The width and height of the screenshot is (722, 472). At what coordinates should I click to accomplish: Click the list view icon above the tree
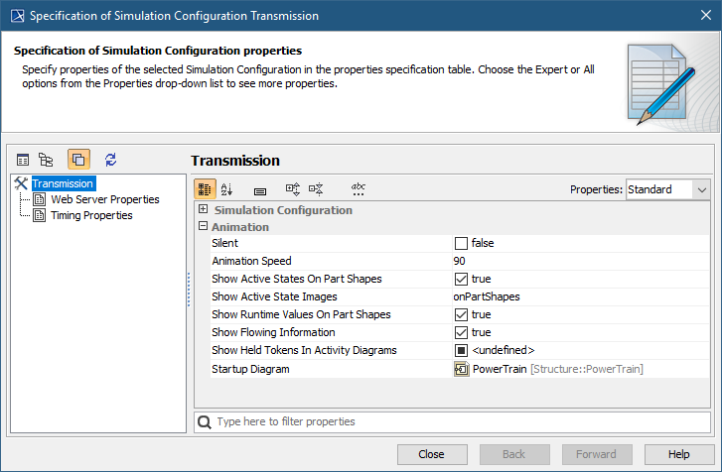23,159
